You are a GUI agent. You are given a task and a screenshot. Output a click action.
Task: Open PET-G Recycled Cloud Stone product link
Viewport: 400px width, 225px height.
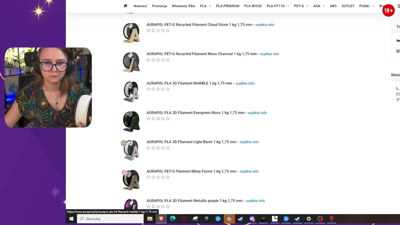[x=199, y=25]
